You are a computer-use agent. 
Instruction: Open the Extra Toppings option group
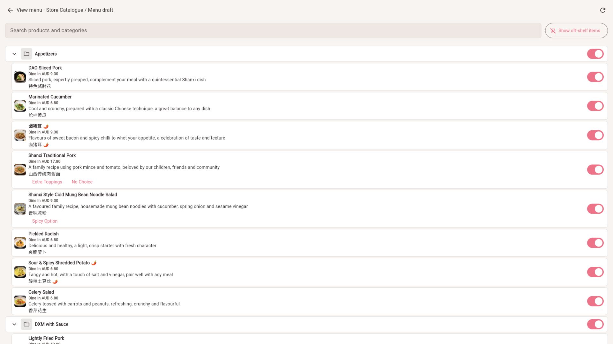(x=47, y=182)
